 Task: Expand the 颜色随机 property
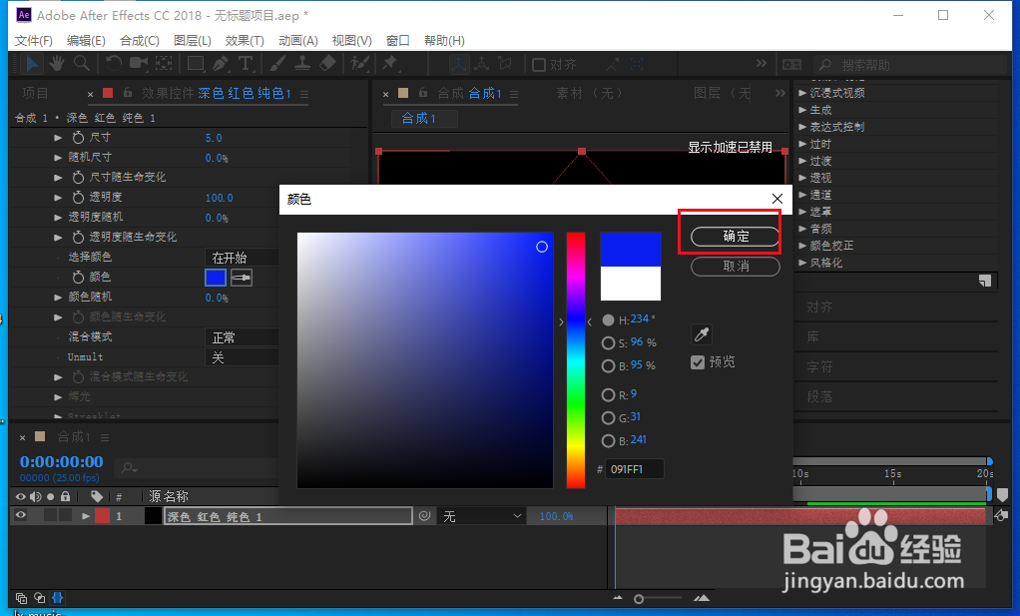[58, 298]
